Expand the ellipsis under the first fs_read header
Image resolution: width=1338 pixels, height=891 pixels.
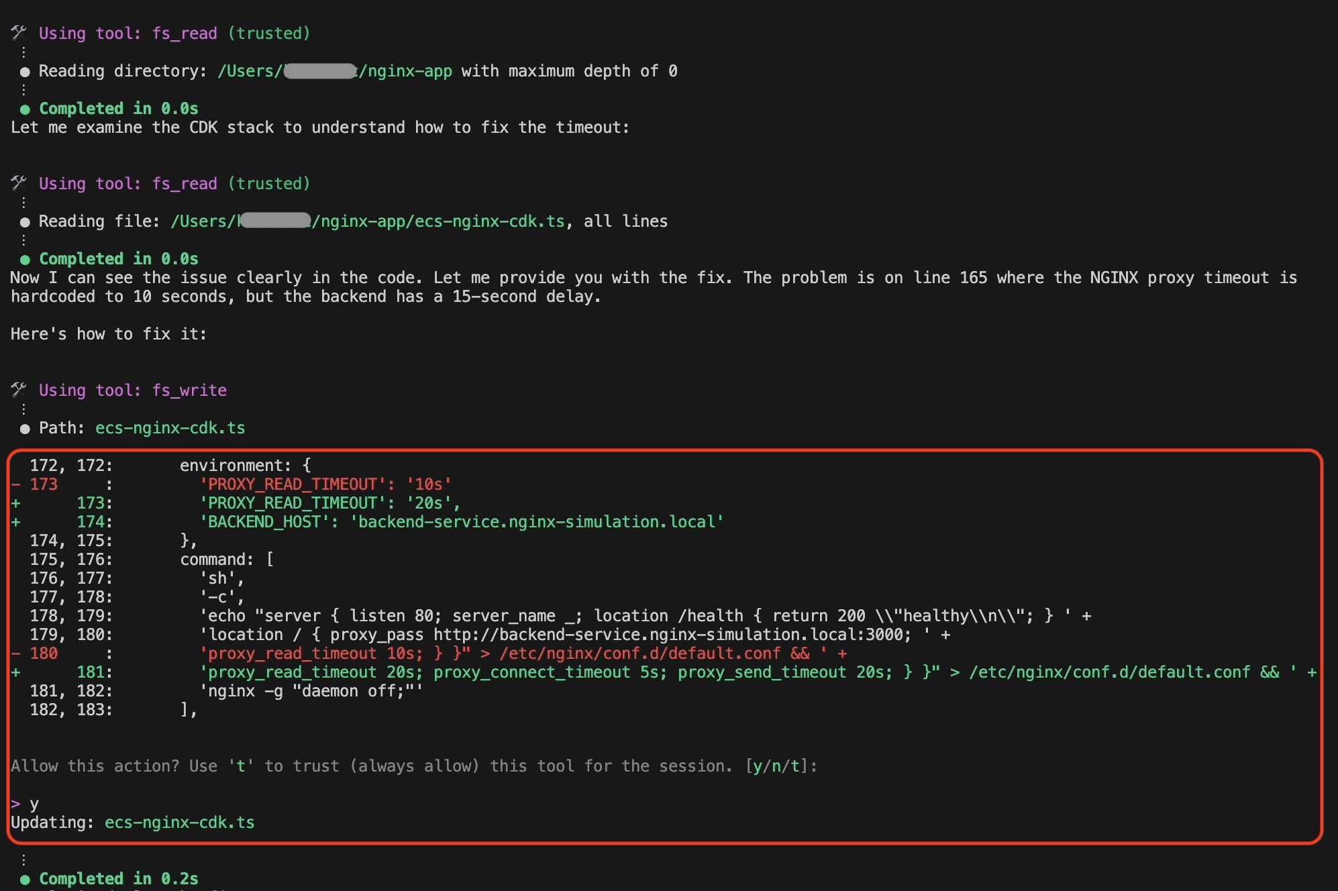[24, 50]
